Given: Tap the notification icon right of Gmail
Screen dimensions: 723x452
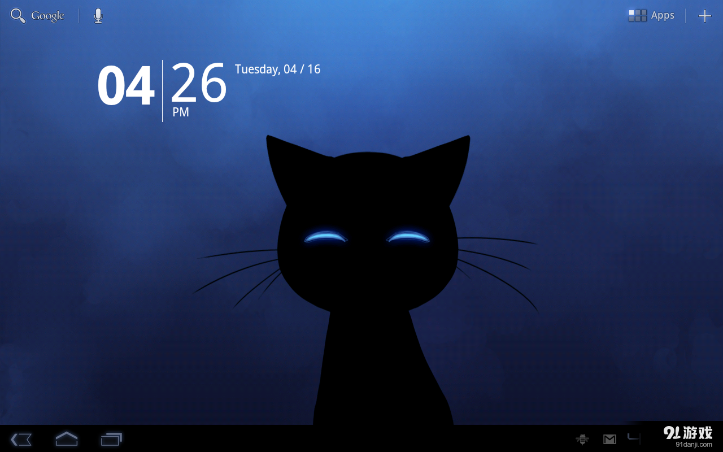Looking at the screenshot, I should tap(634, 439).
